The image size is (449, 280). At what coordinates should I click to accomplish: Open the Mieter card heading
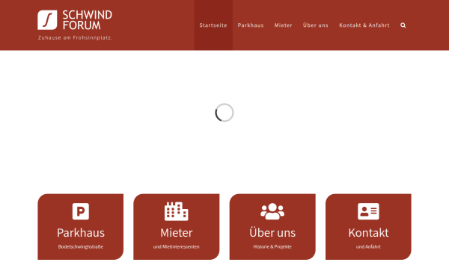pyautogui.click(x=177, y=233)
